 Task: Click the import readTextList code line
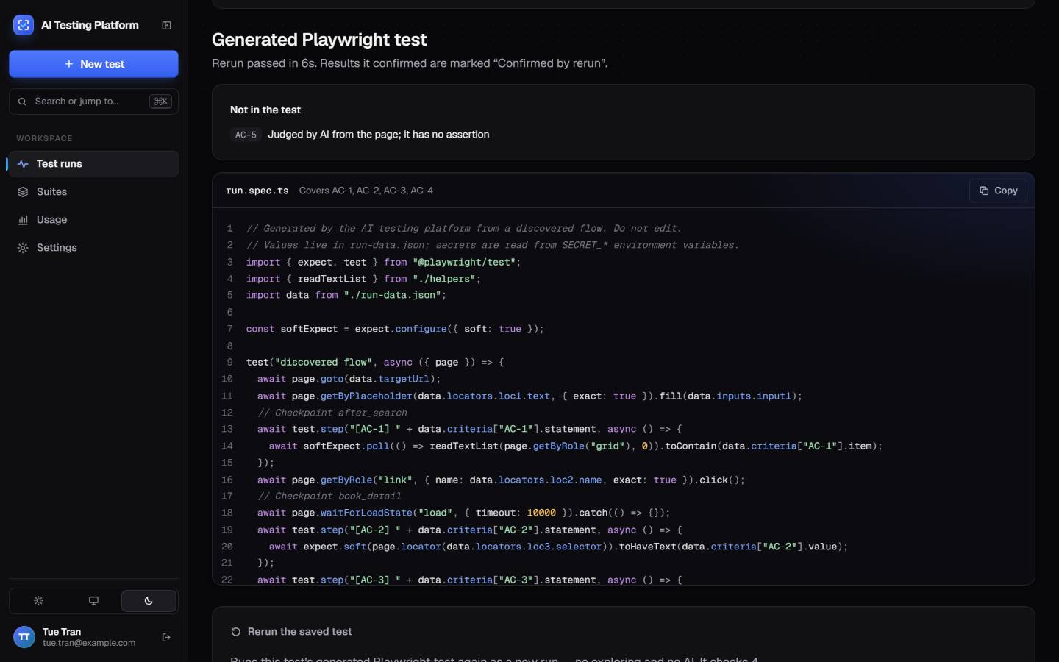363,279
